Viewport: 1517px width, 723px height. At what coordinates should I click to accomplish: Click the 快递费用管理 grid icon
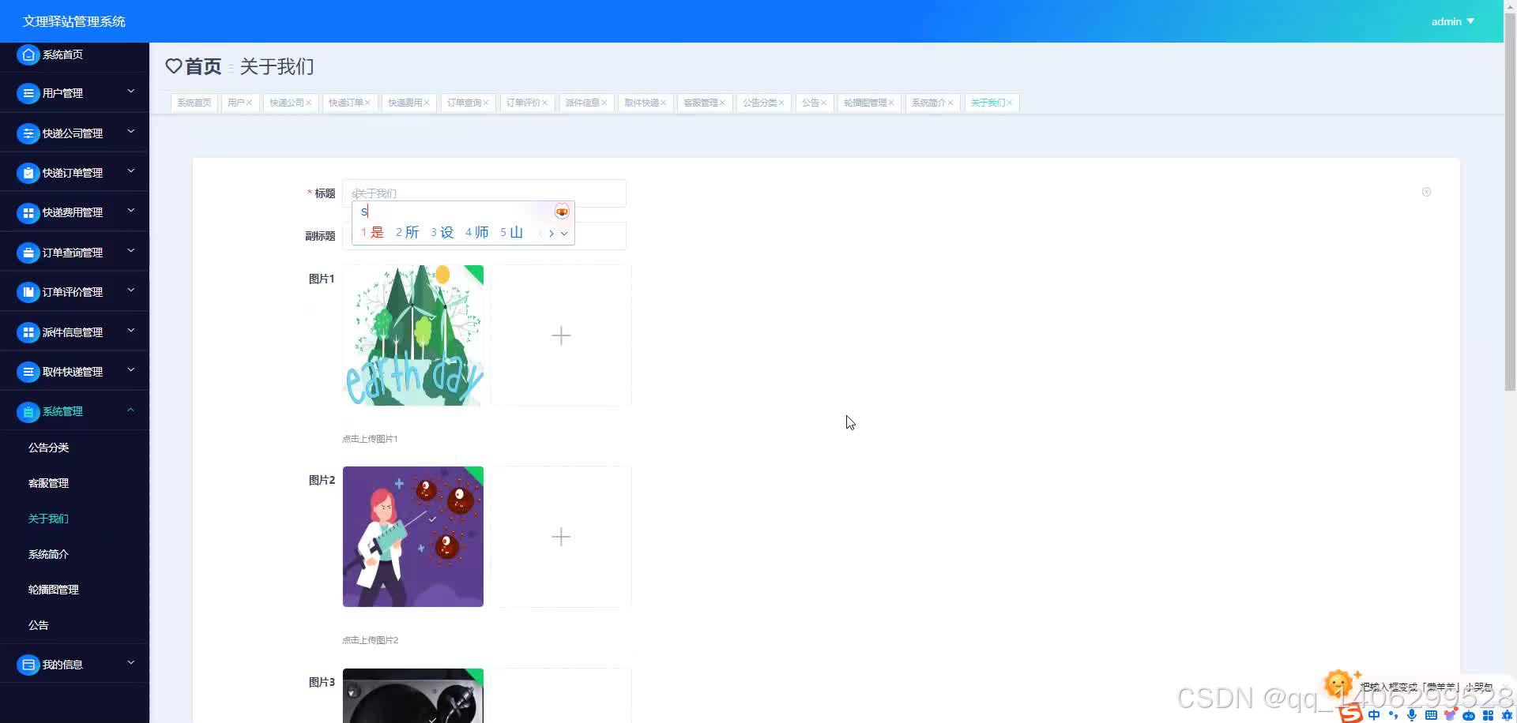(28, 212)
